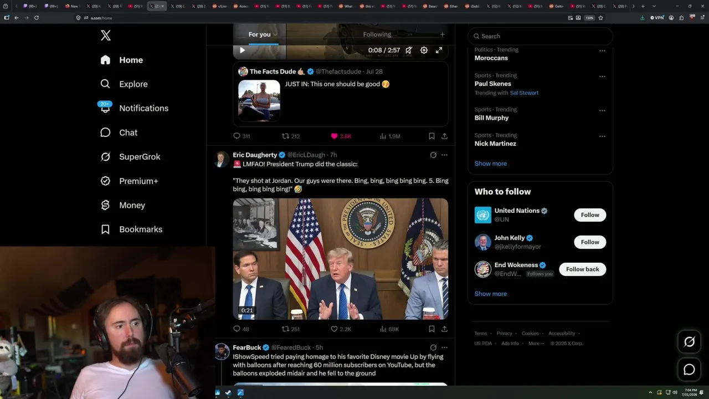This screenshot has height=399, width=709.
Task: Open more options for Paul Skenes trend
Action: click(x=602, y=76)
